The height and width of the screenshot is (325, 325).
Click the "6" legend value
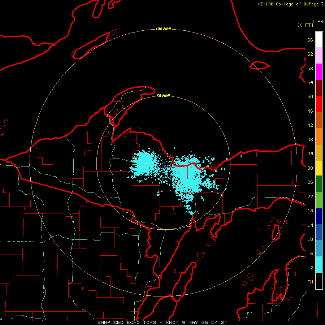pyautogui.click(x=312, y=253)
